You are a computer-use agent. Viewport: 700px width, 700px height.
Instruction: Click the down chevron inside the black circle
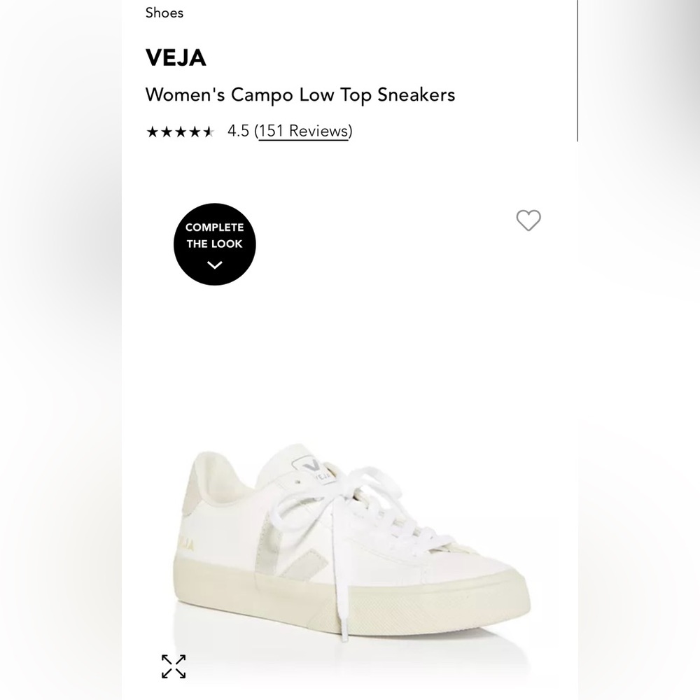214,265
